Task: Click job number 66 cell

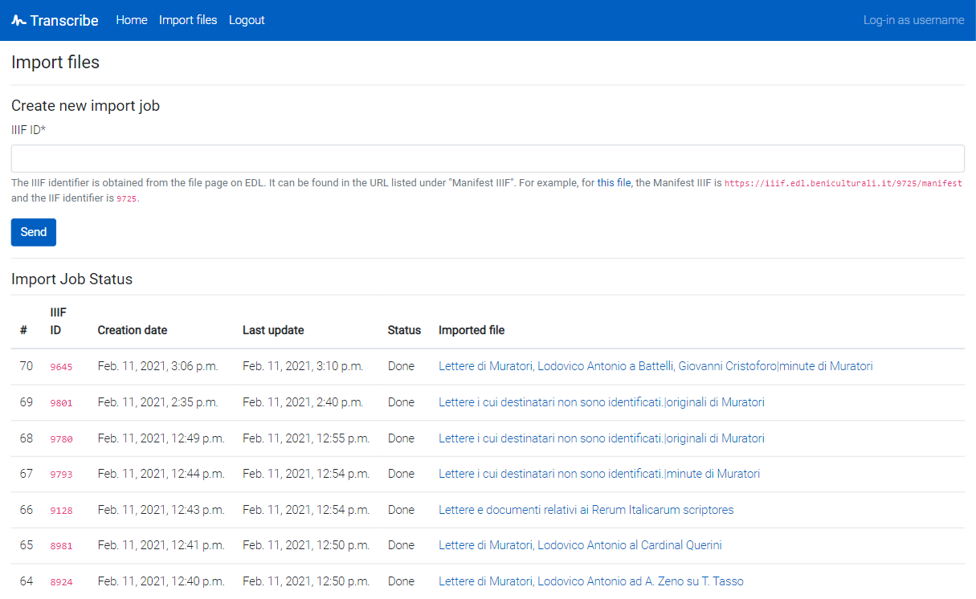Action: pyautogui.click(x=27, y=510)
